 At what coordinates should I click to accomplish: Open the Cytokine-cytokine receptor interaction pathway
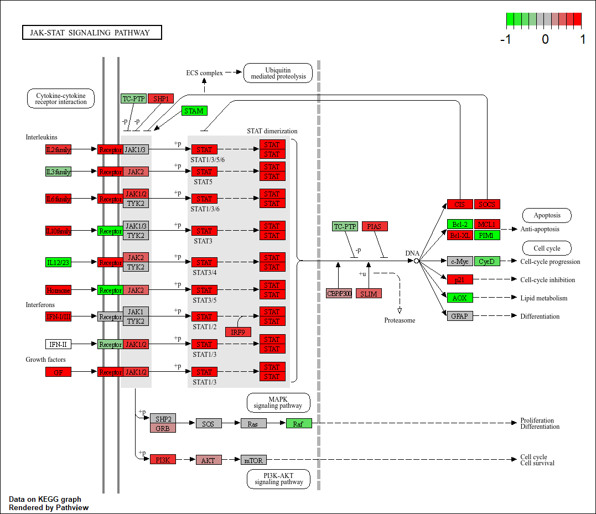click(61, 98)
